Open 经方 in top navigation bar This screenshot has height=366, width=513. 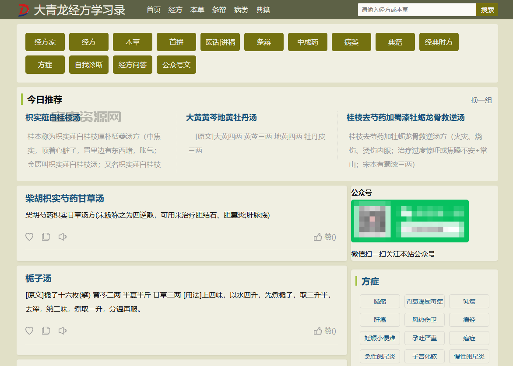point(176,10)
